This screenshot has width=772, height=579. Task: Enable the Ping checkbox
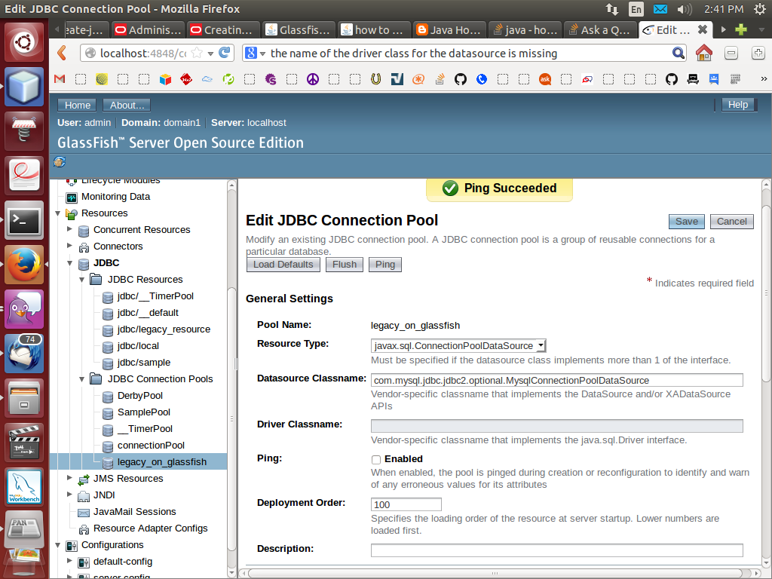(376, 459)
